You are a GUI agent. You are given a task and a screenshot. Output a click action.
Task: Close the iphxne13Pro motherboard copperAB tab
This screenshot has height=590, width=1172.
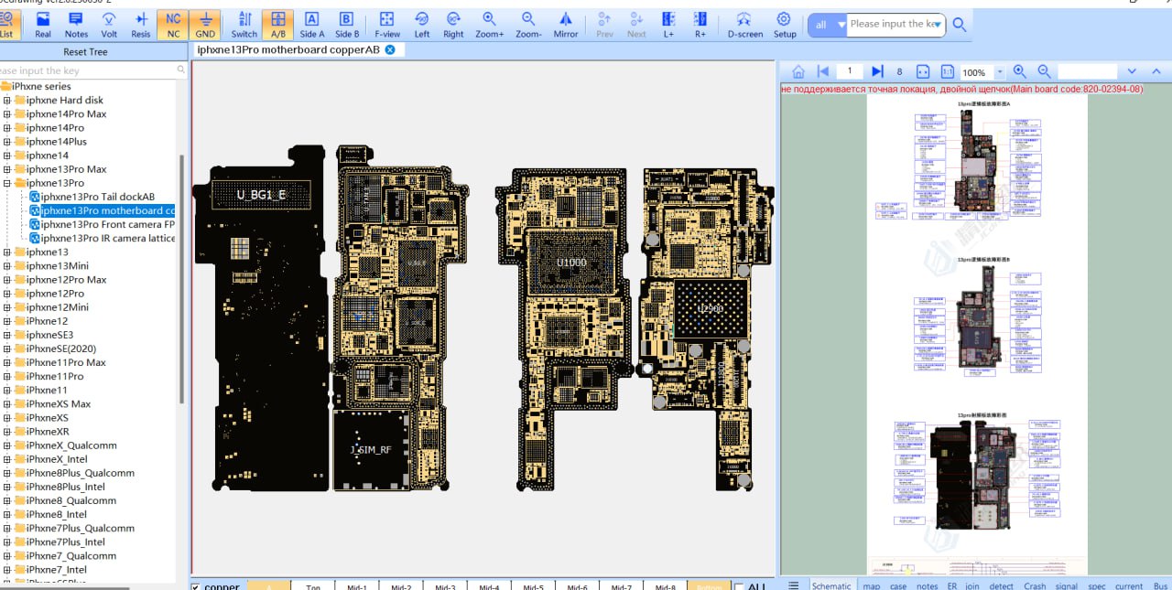tap(390, 49)
